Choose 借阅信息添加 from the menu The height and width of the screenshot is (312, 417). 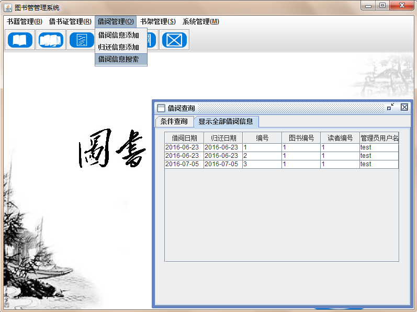tap(121, 35)
